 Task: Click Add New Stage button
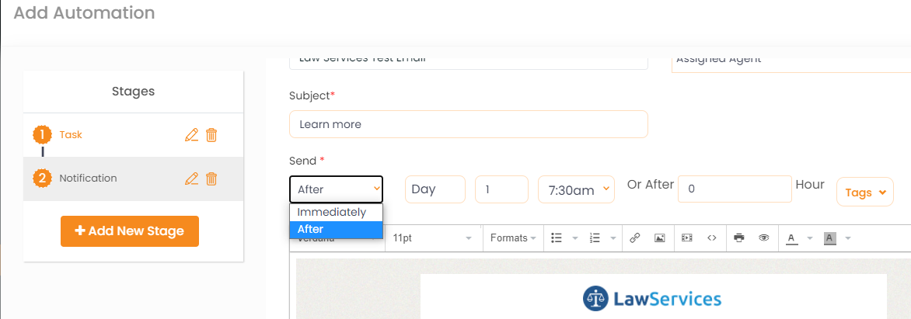pyautogui.click(x=130, y=231)
